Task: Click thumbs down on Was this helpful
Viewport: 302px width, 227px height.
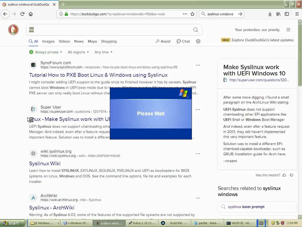Action: pyautogui.click(x=292, y=175)
